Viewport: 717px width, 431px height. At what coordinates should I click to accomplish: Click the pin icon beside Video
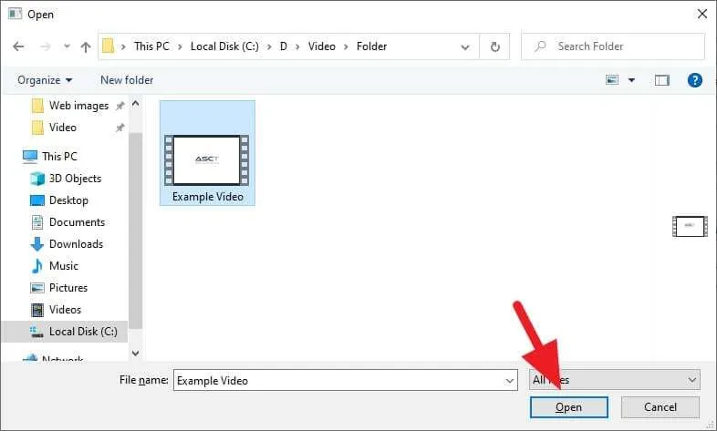(119, 128)
